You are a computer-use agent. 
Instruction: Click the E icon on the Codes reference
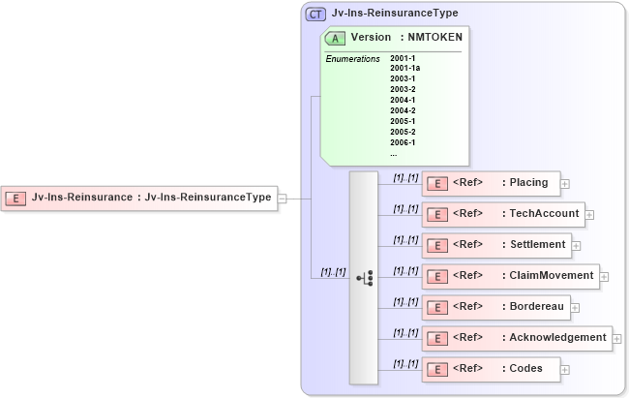point(437,370)
